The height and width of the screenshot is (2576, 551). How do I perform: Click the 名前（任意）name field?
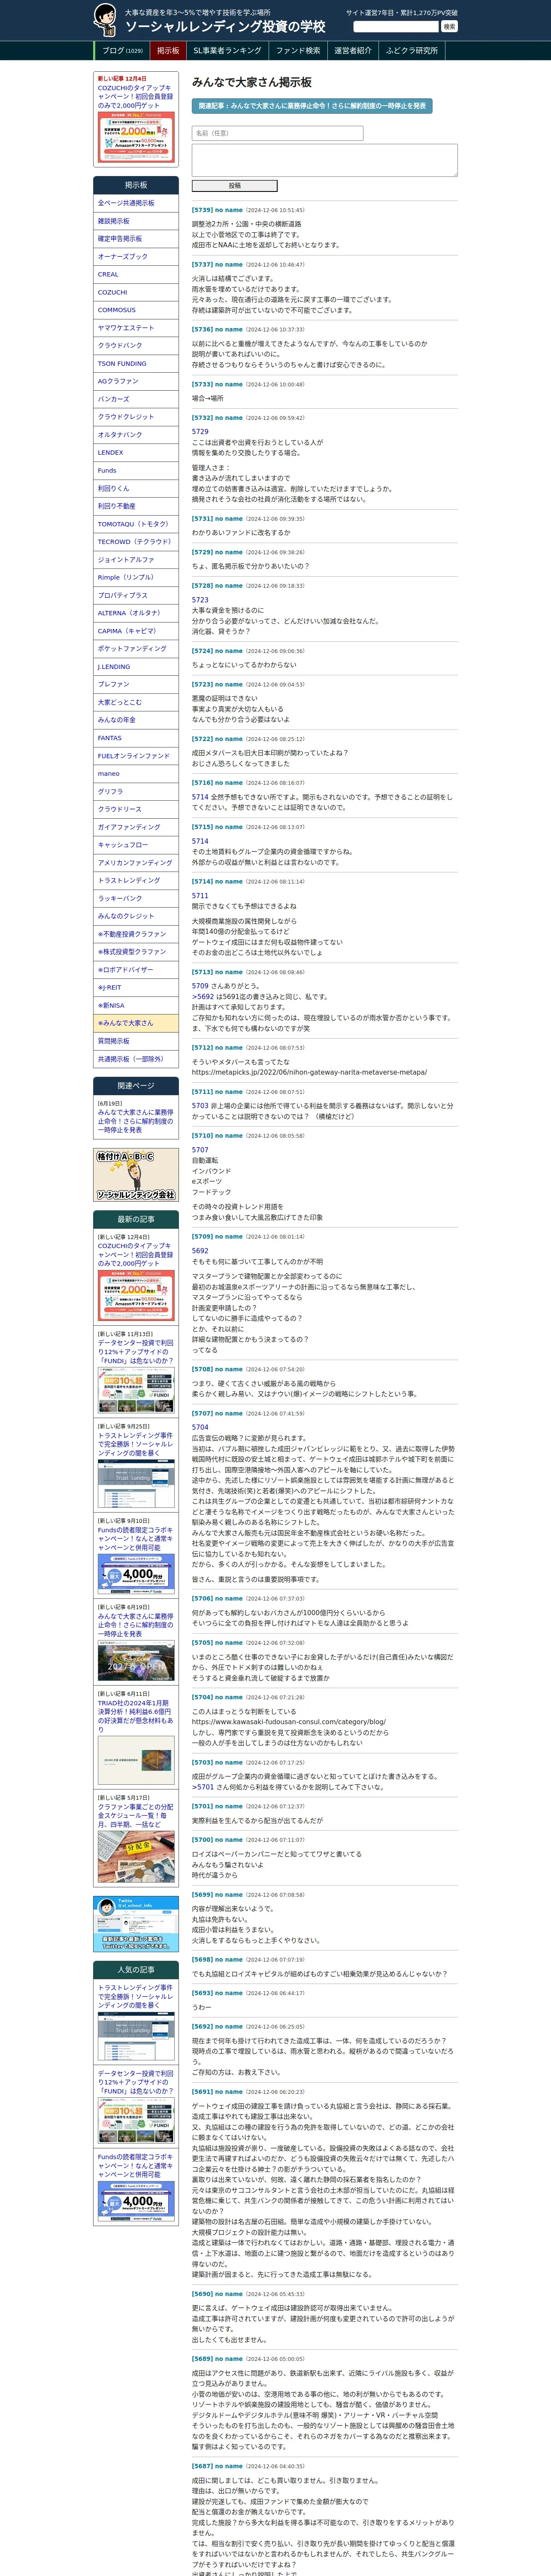(x=277, y=133)
